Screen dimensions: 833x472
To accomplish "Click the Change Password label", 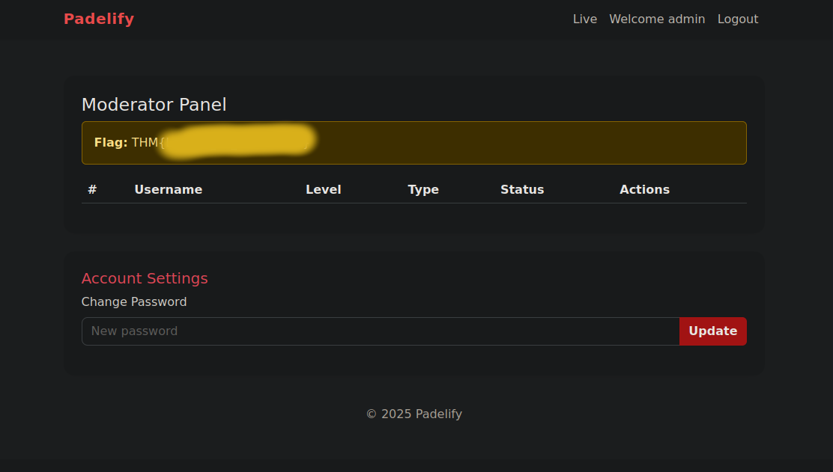I will 134,302.
